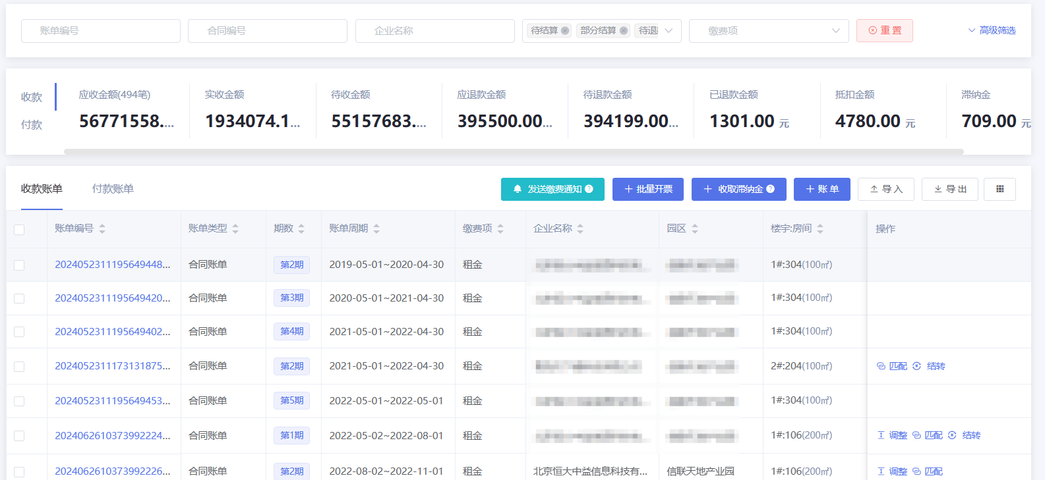Check the first row's bill checkbox
Screen dimensions: 1045x480
click(x=19, y=265)
